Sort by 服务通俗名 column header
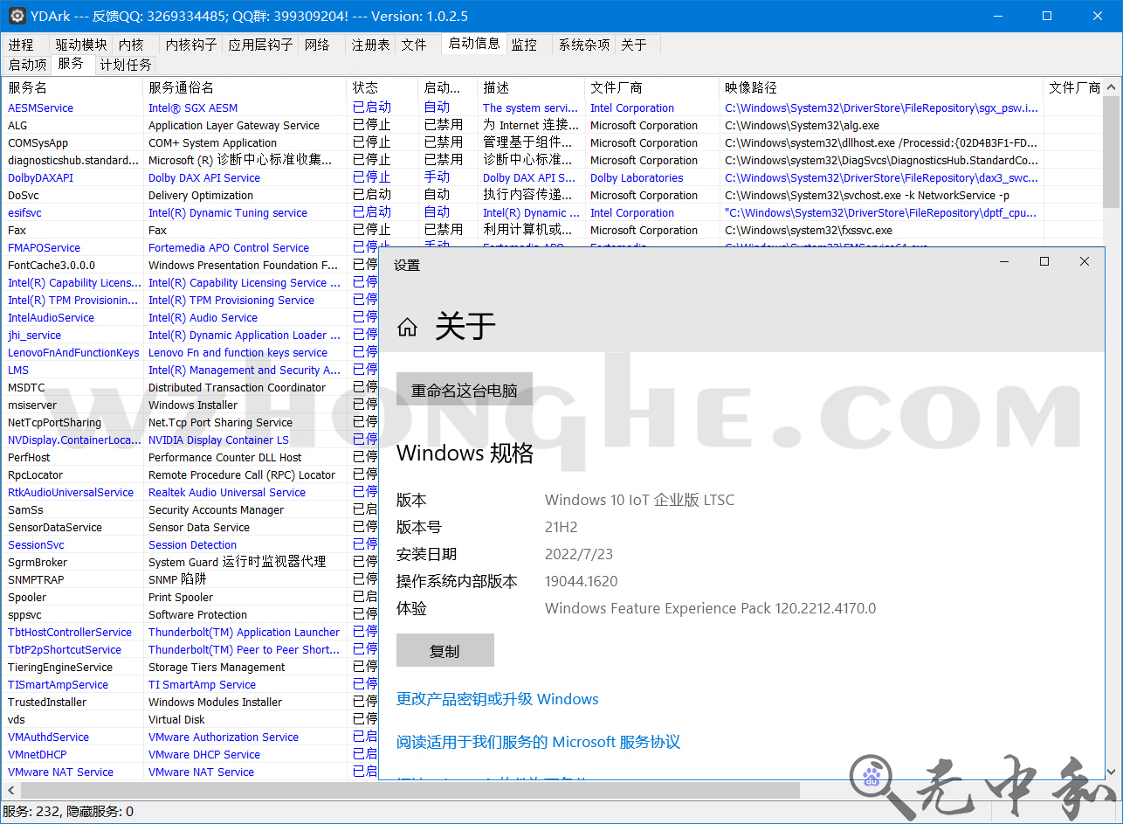The height and width of the screenshot is (824, 1123). click(245, 87)
